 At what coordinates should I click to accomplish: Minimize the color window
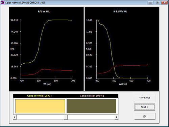150,3
